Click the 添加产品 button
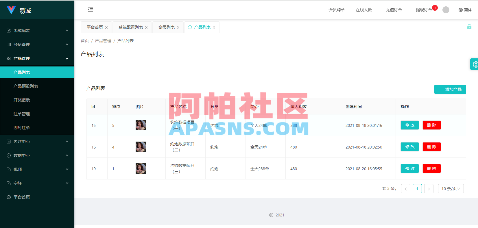 (450, 89)
